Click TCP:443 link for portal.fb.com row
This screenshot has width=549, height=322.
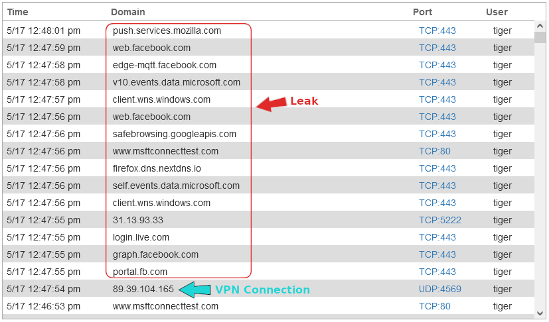(x=437, y=272)
